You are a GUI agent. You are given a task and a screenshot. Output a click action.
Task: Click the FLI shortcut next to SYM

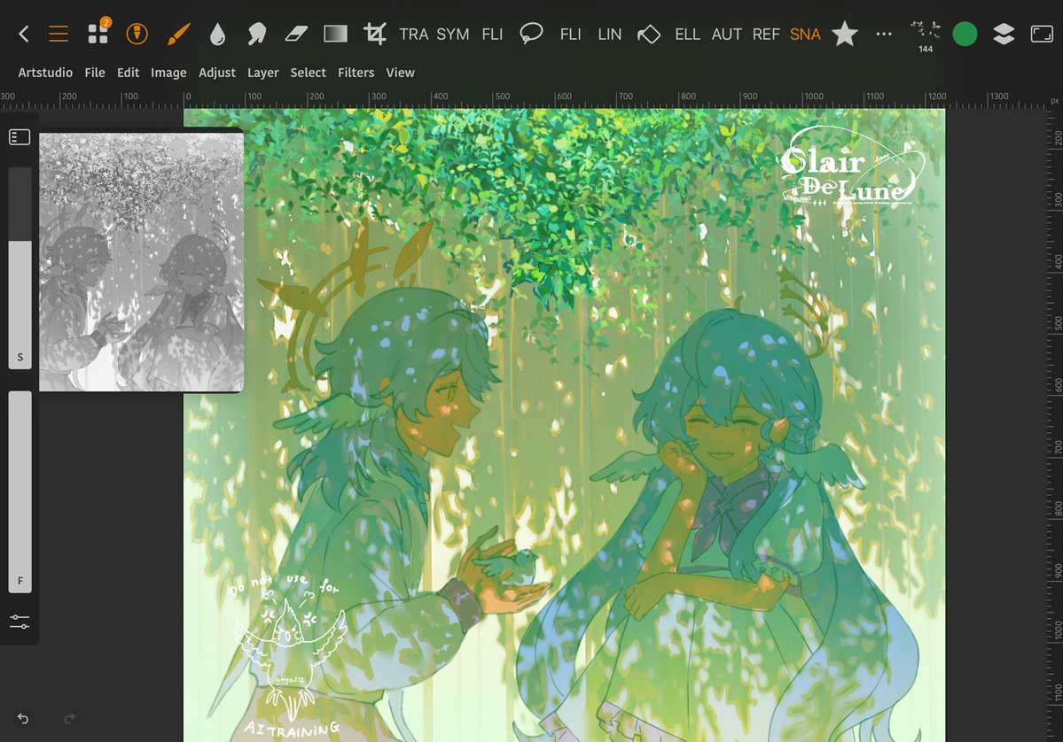(x=492, y=34)
